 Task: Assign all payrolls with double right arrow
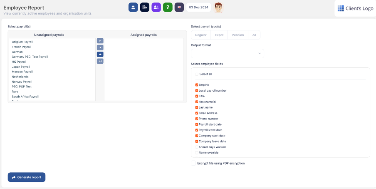(x=100, y=54)
